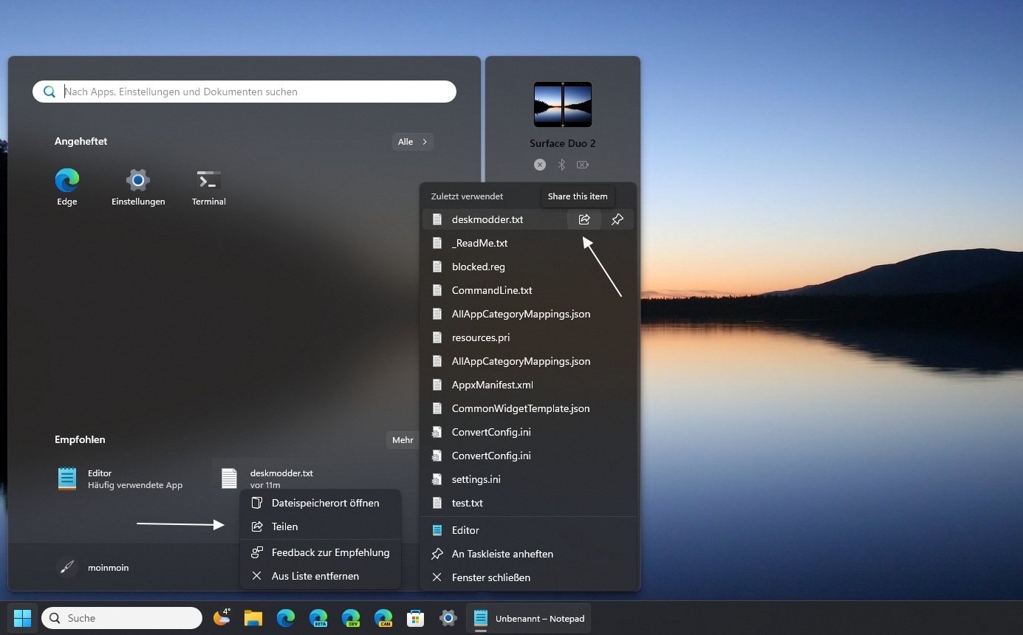Open AppxManifest.xml from the recent list
This screenshot has width=1023, height=635.
point(528,385)
